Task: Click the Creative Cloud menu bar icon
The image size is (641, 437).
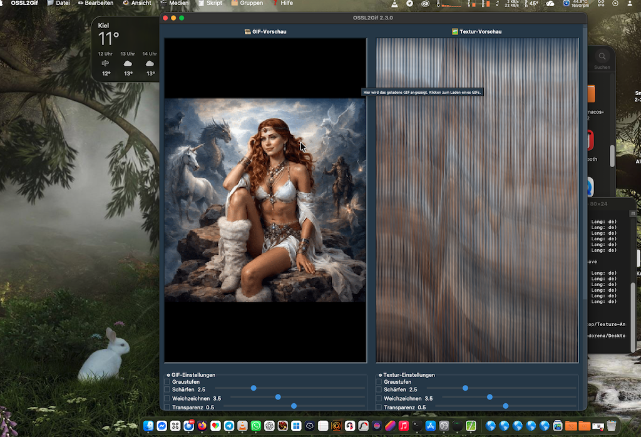Action: click(425, 3)
